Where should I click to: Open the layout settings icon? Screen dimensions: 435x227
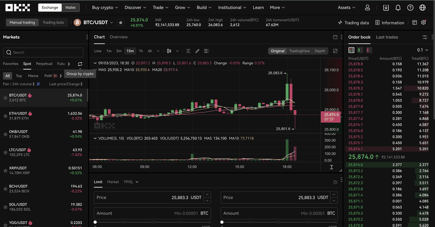click(415, 22)
